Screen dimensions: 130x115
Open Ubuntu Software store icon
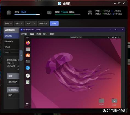pyautogui.click(x=28, y=55)
